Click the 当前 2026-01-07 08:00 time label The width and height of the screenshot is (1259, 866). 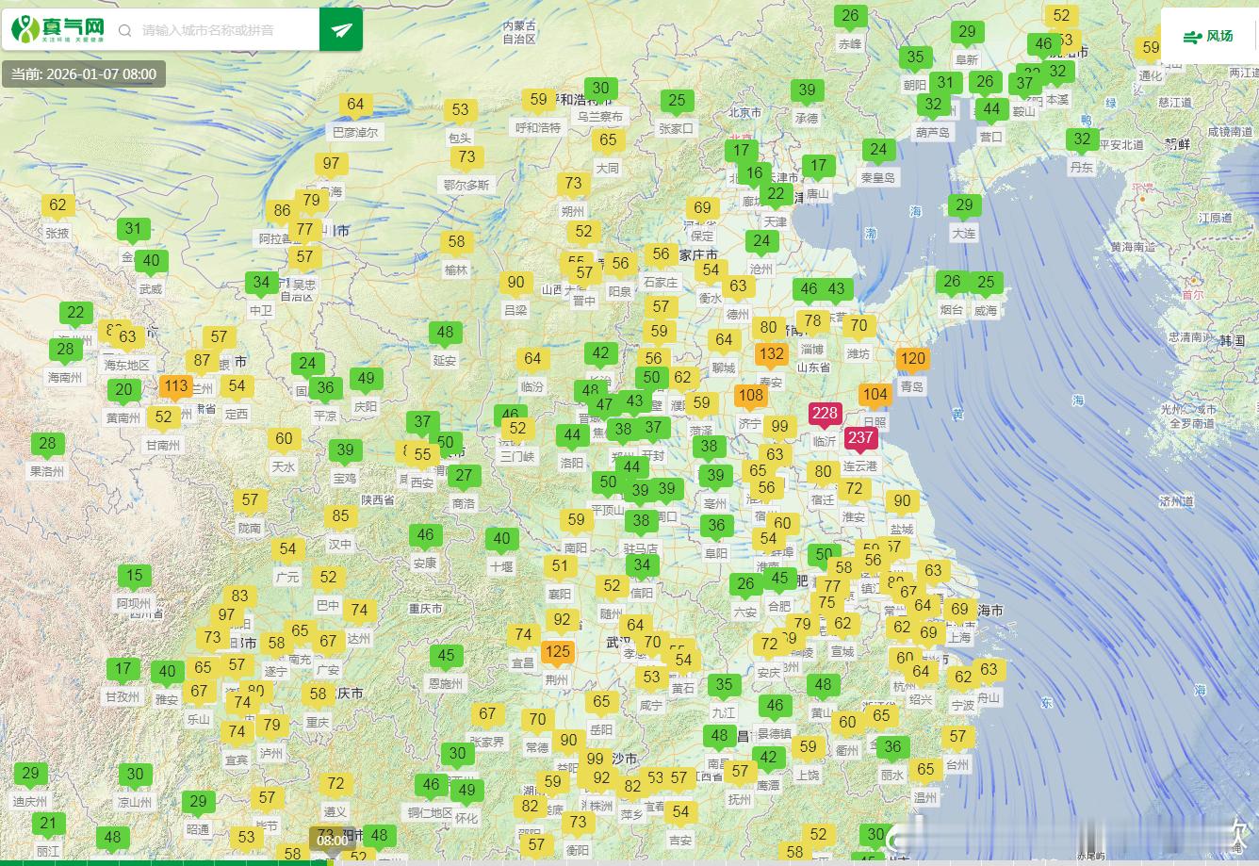pos(84,74)
